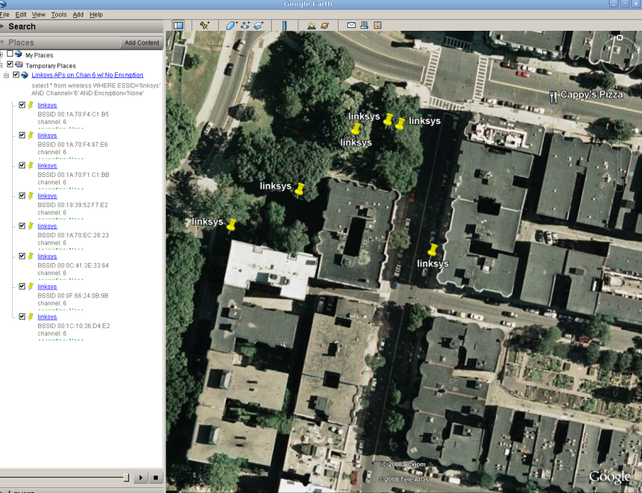642x493 pixels.
Task: Toggle sunlight display icon
Action: point(311,25)
